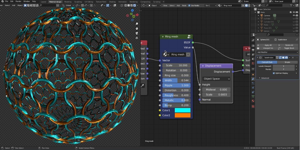Viewport: 300px width, 150px height.
Task: Expand the Advanced section of the Subdivision modifier
Action: pos(264,78)
